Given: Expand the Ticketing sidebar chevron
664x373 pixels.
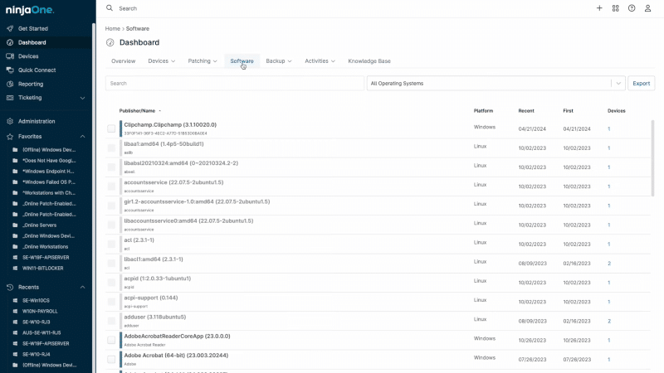Looking at the screenshot, I should click(x=82, y=98).
